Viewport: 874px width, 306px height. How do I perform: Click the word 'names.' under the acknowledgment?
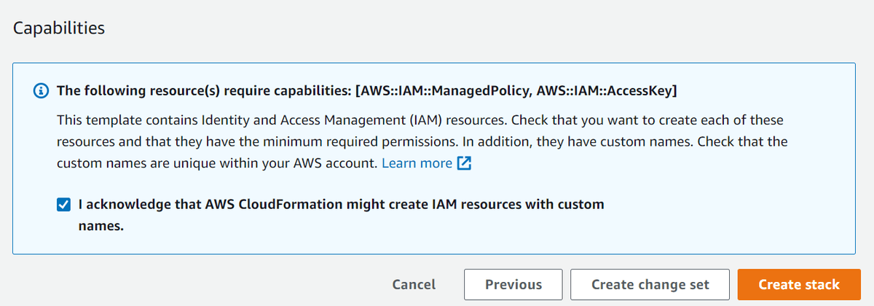101,227
